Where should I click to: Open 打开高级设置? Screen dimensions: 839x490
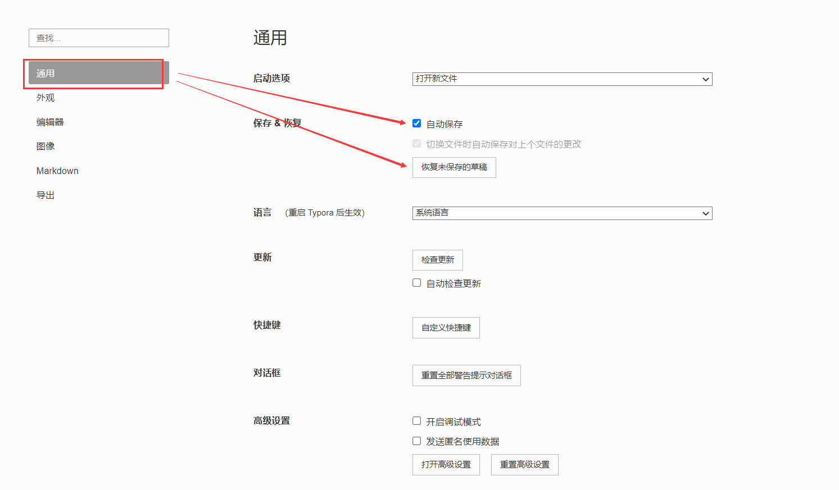click(x=446, y=464)
